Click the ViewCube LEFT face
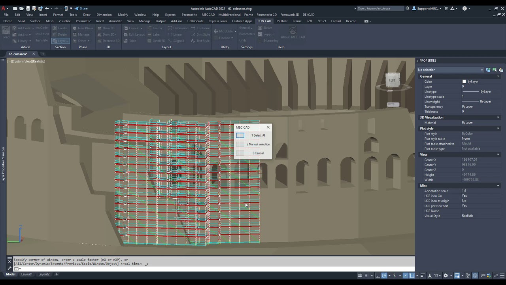 coord(392,80)
